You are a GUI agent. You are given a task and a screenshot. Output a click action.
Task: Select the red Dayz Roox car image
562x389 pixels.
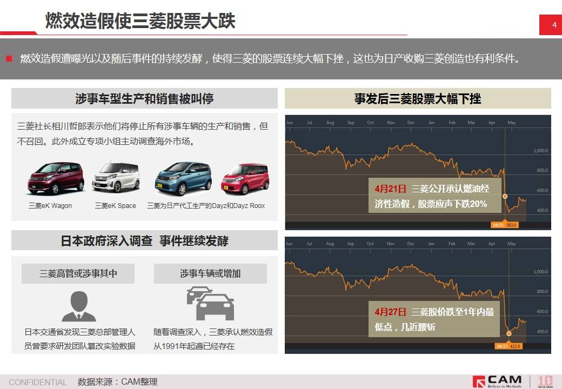click(245, 178)
